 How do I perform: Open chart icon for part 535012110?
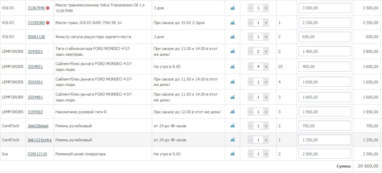[x=233, y=154]
